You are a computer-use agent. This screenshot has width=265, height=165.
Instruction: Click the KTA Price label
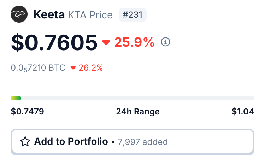click(x=90, y=15)
